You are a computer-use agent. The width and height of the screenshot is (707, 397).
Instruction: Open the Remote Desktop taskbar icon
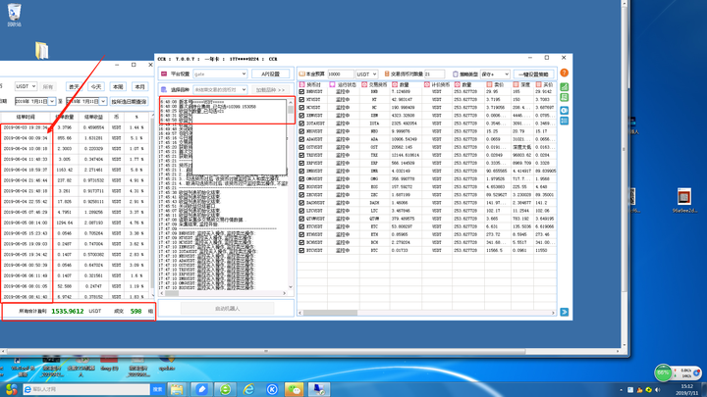(319, 389)
